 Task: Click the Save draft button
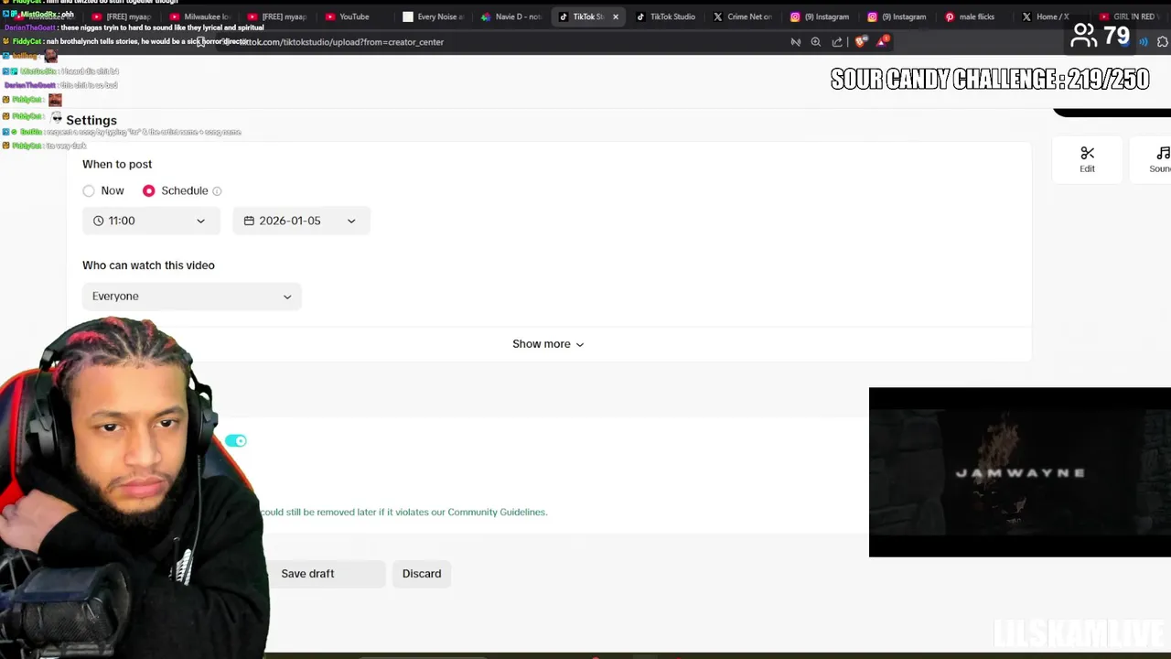click(307, 574)
